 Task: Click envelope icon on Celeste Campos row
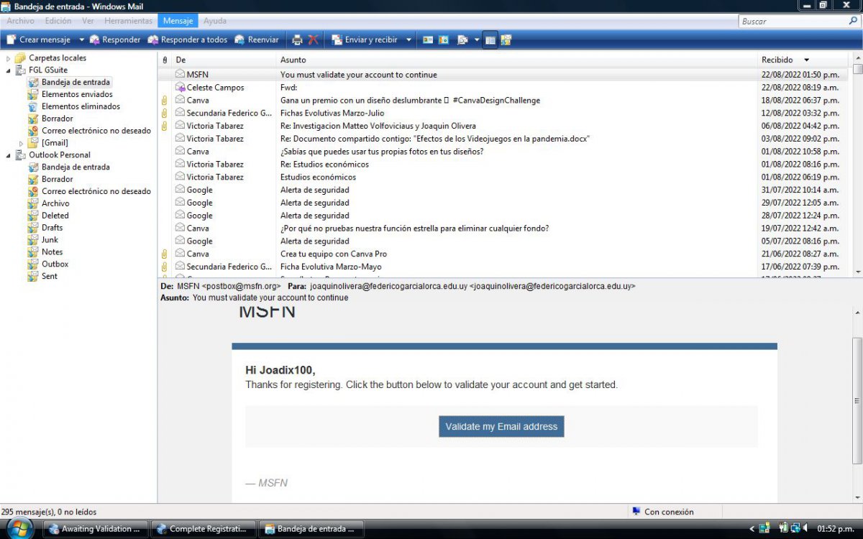tap(181, 87)
